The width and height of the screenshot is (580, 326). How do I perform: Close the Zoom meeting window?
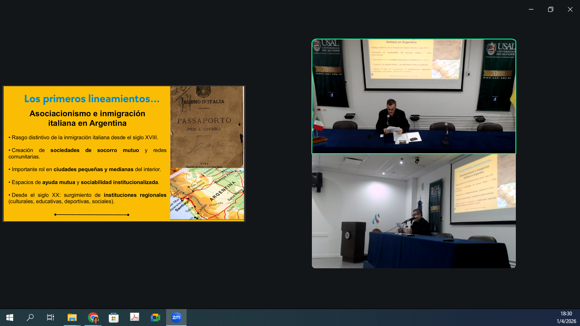click(x=570, y=9)
